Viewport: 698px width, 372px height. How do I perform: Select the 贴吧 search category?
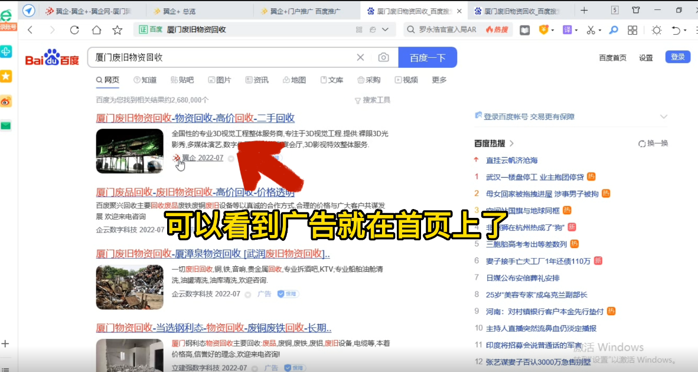coord(182,80)
